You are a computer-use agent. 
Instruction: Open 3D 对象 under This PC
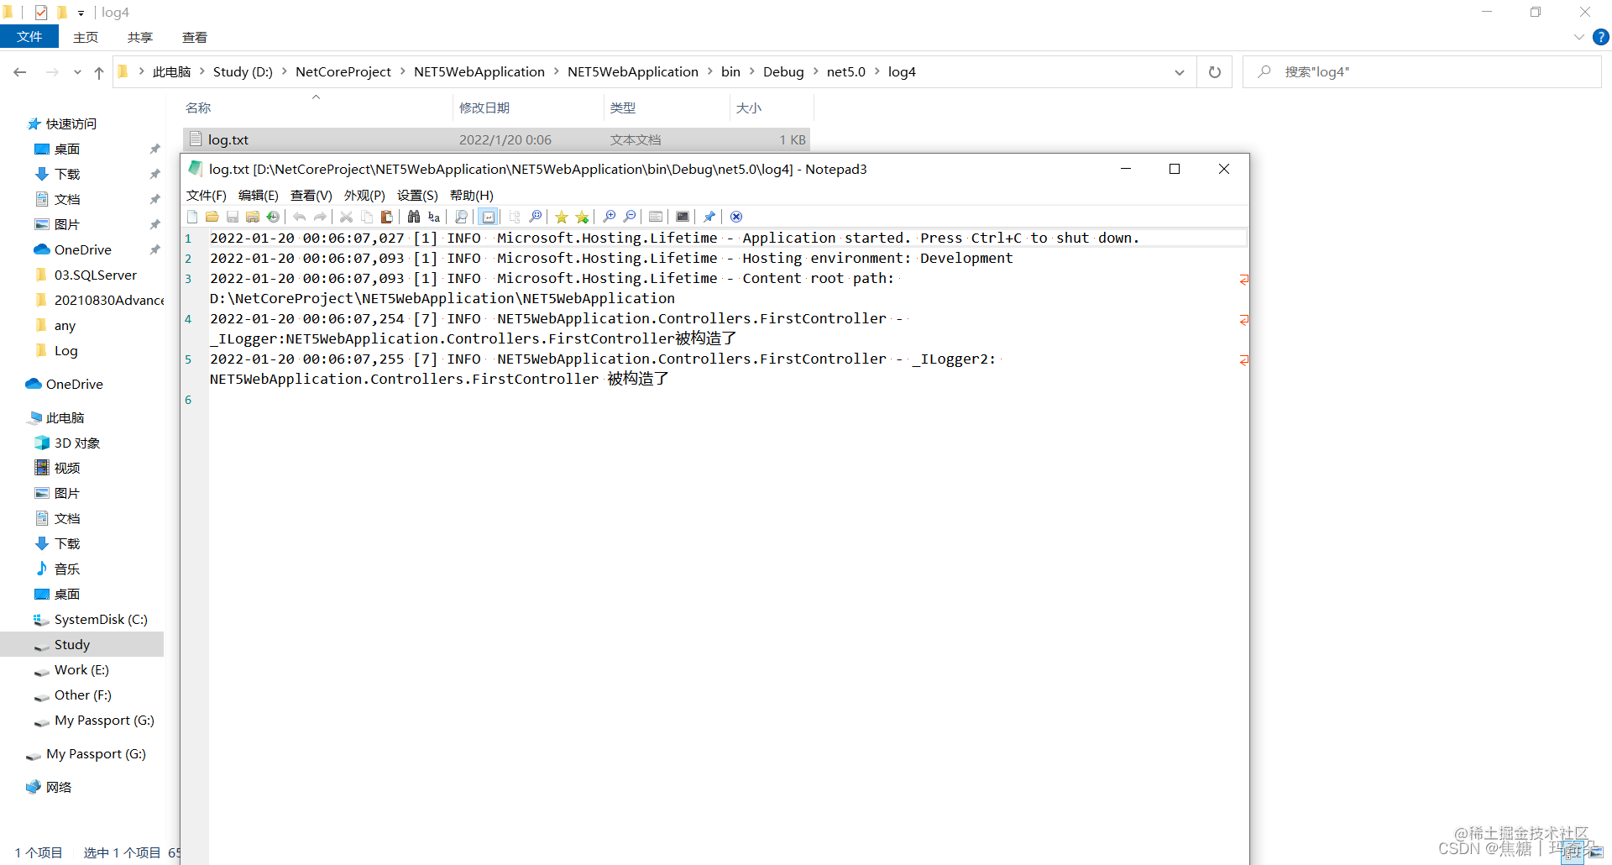76,443
